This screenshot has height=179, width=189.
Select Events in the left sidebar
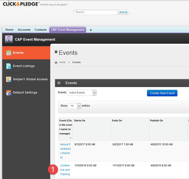(x=26, y=53)
